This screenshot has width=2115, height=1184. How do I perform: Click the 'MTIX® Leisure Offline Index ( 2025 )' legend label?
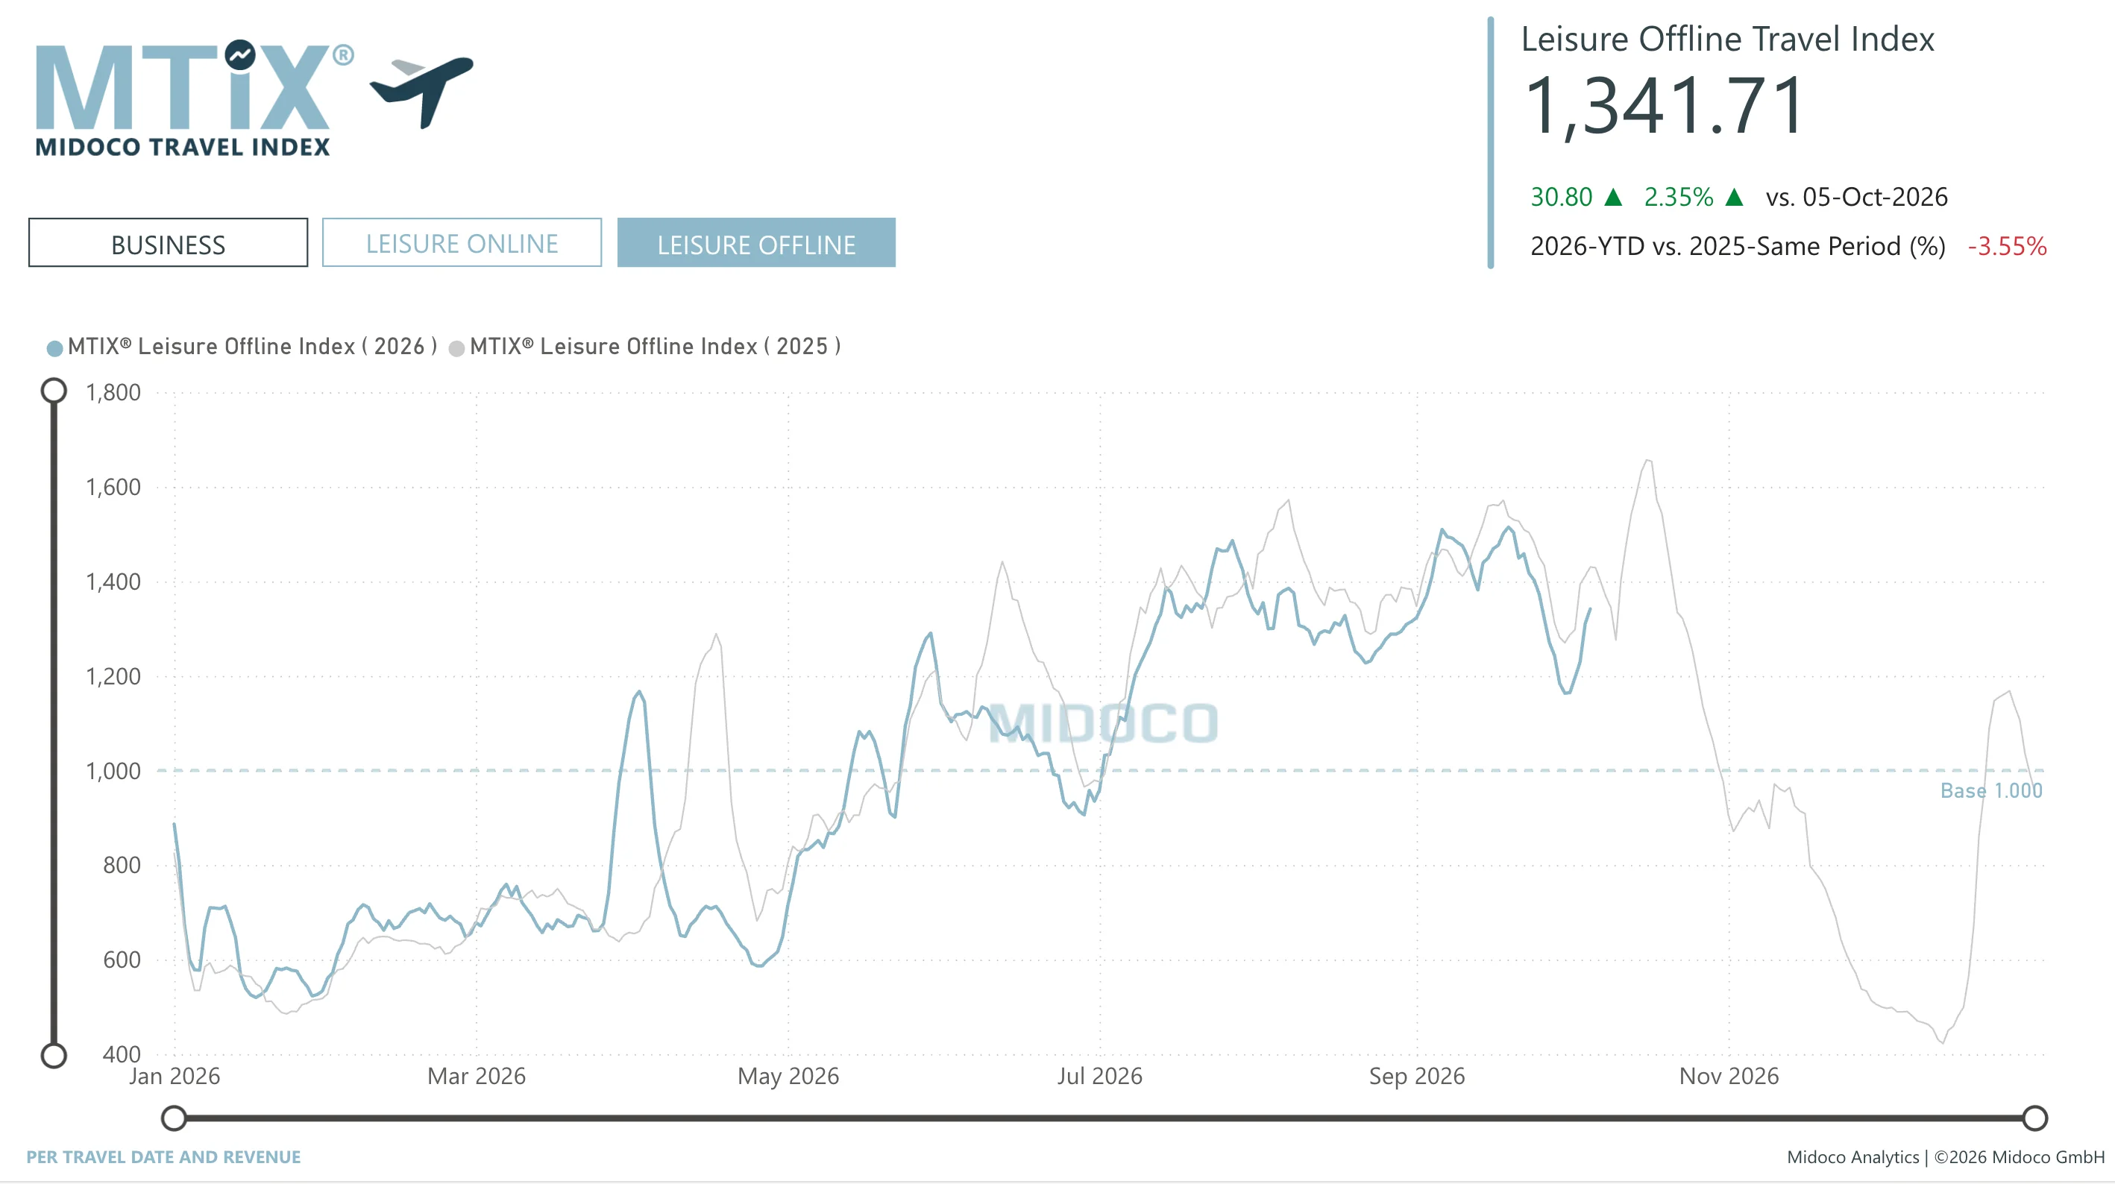point(656,347)
